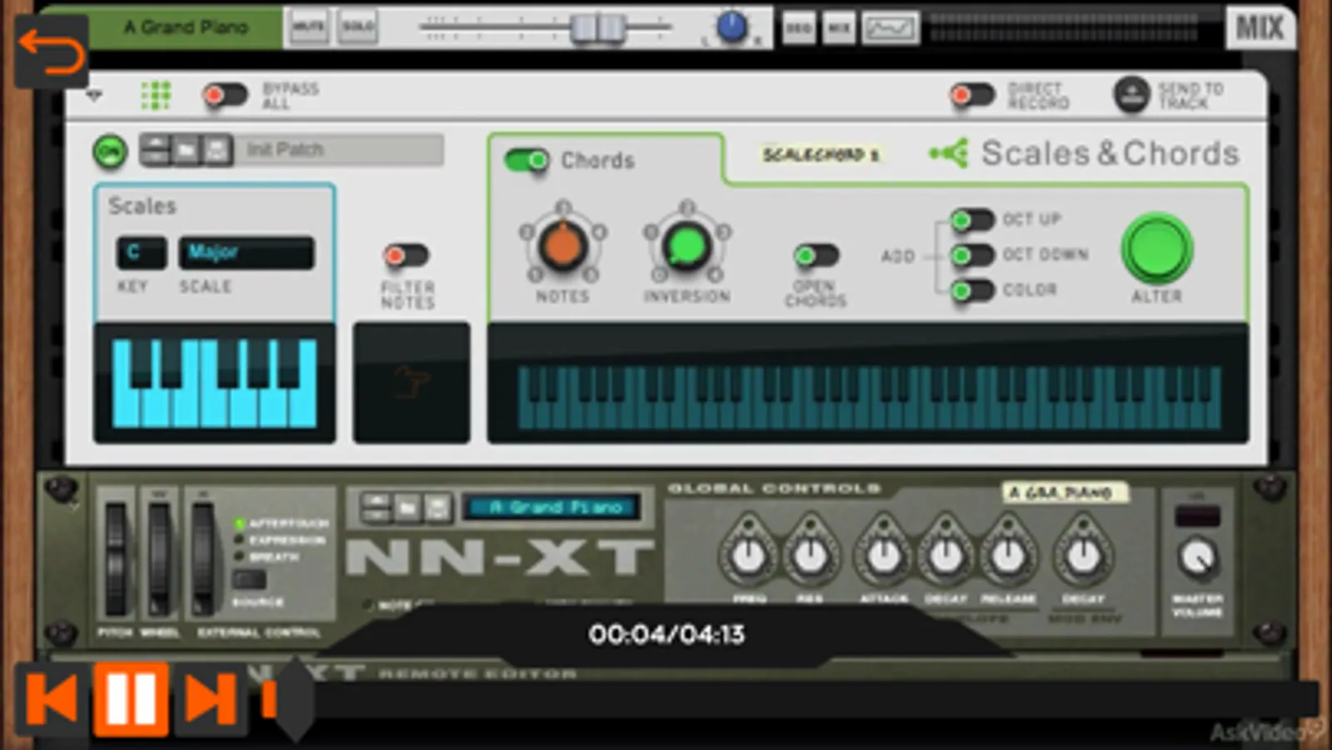This screenshot has height=750, width=1332.
Task: Click the track level meter
Action: point(1064,27)
